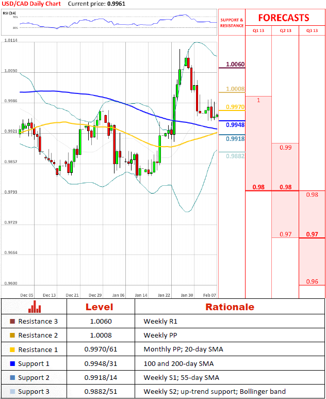The width and height of the screenshot is (326, 399).
Task: Click the Dec 05 date axis label
Action: [27, 295]
